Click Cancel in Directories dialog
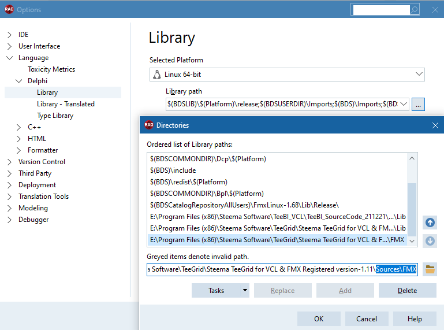The height and width of the screenshot is (330, 444). pos(367,318)
